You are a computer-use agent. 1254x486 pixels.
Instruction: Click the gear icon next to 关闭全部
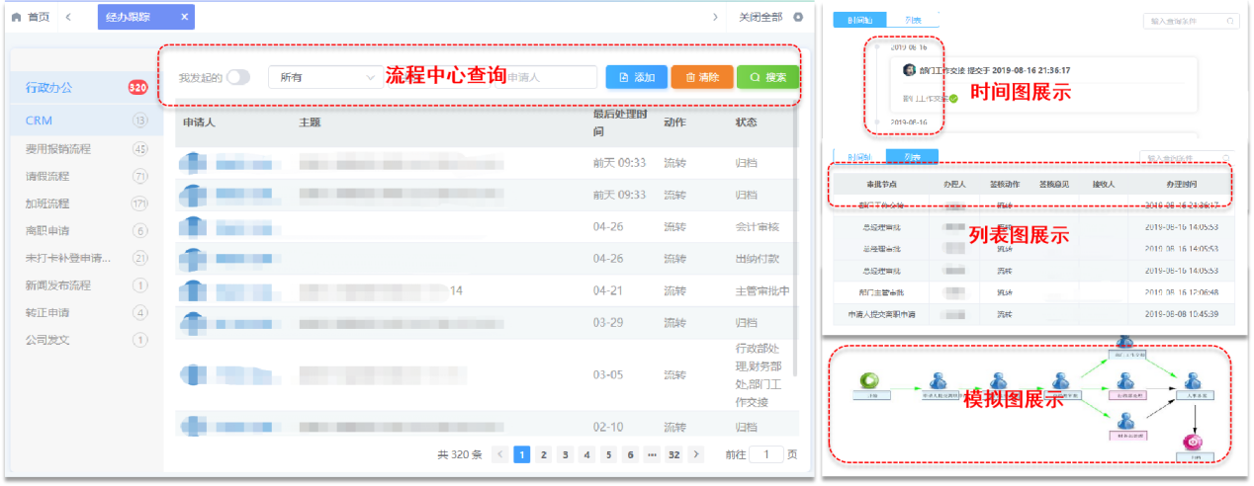798,17
